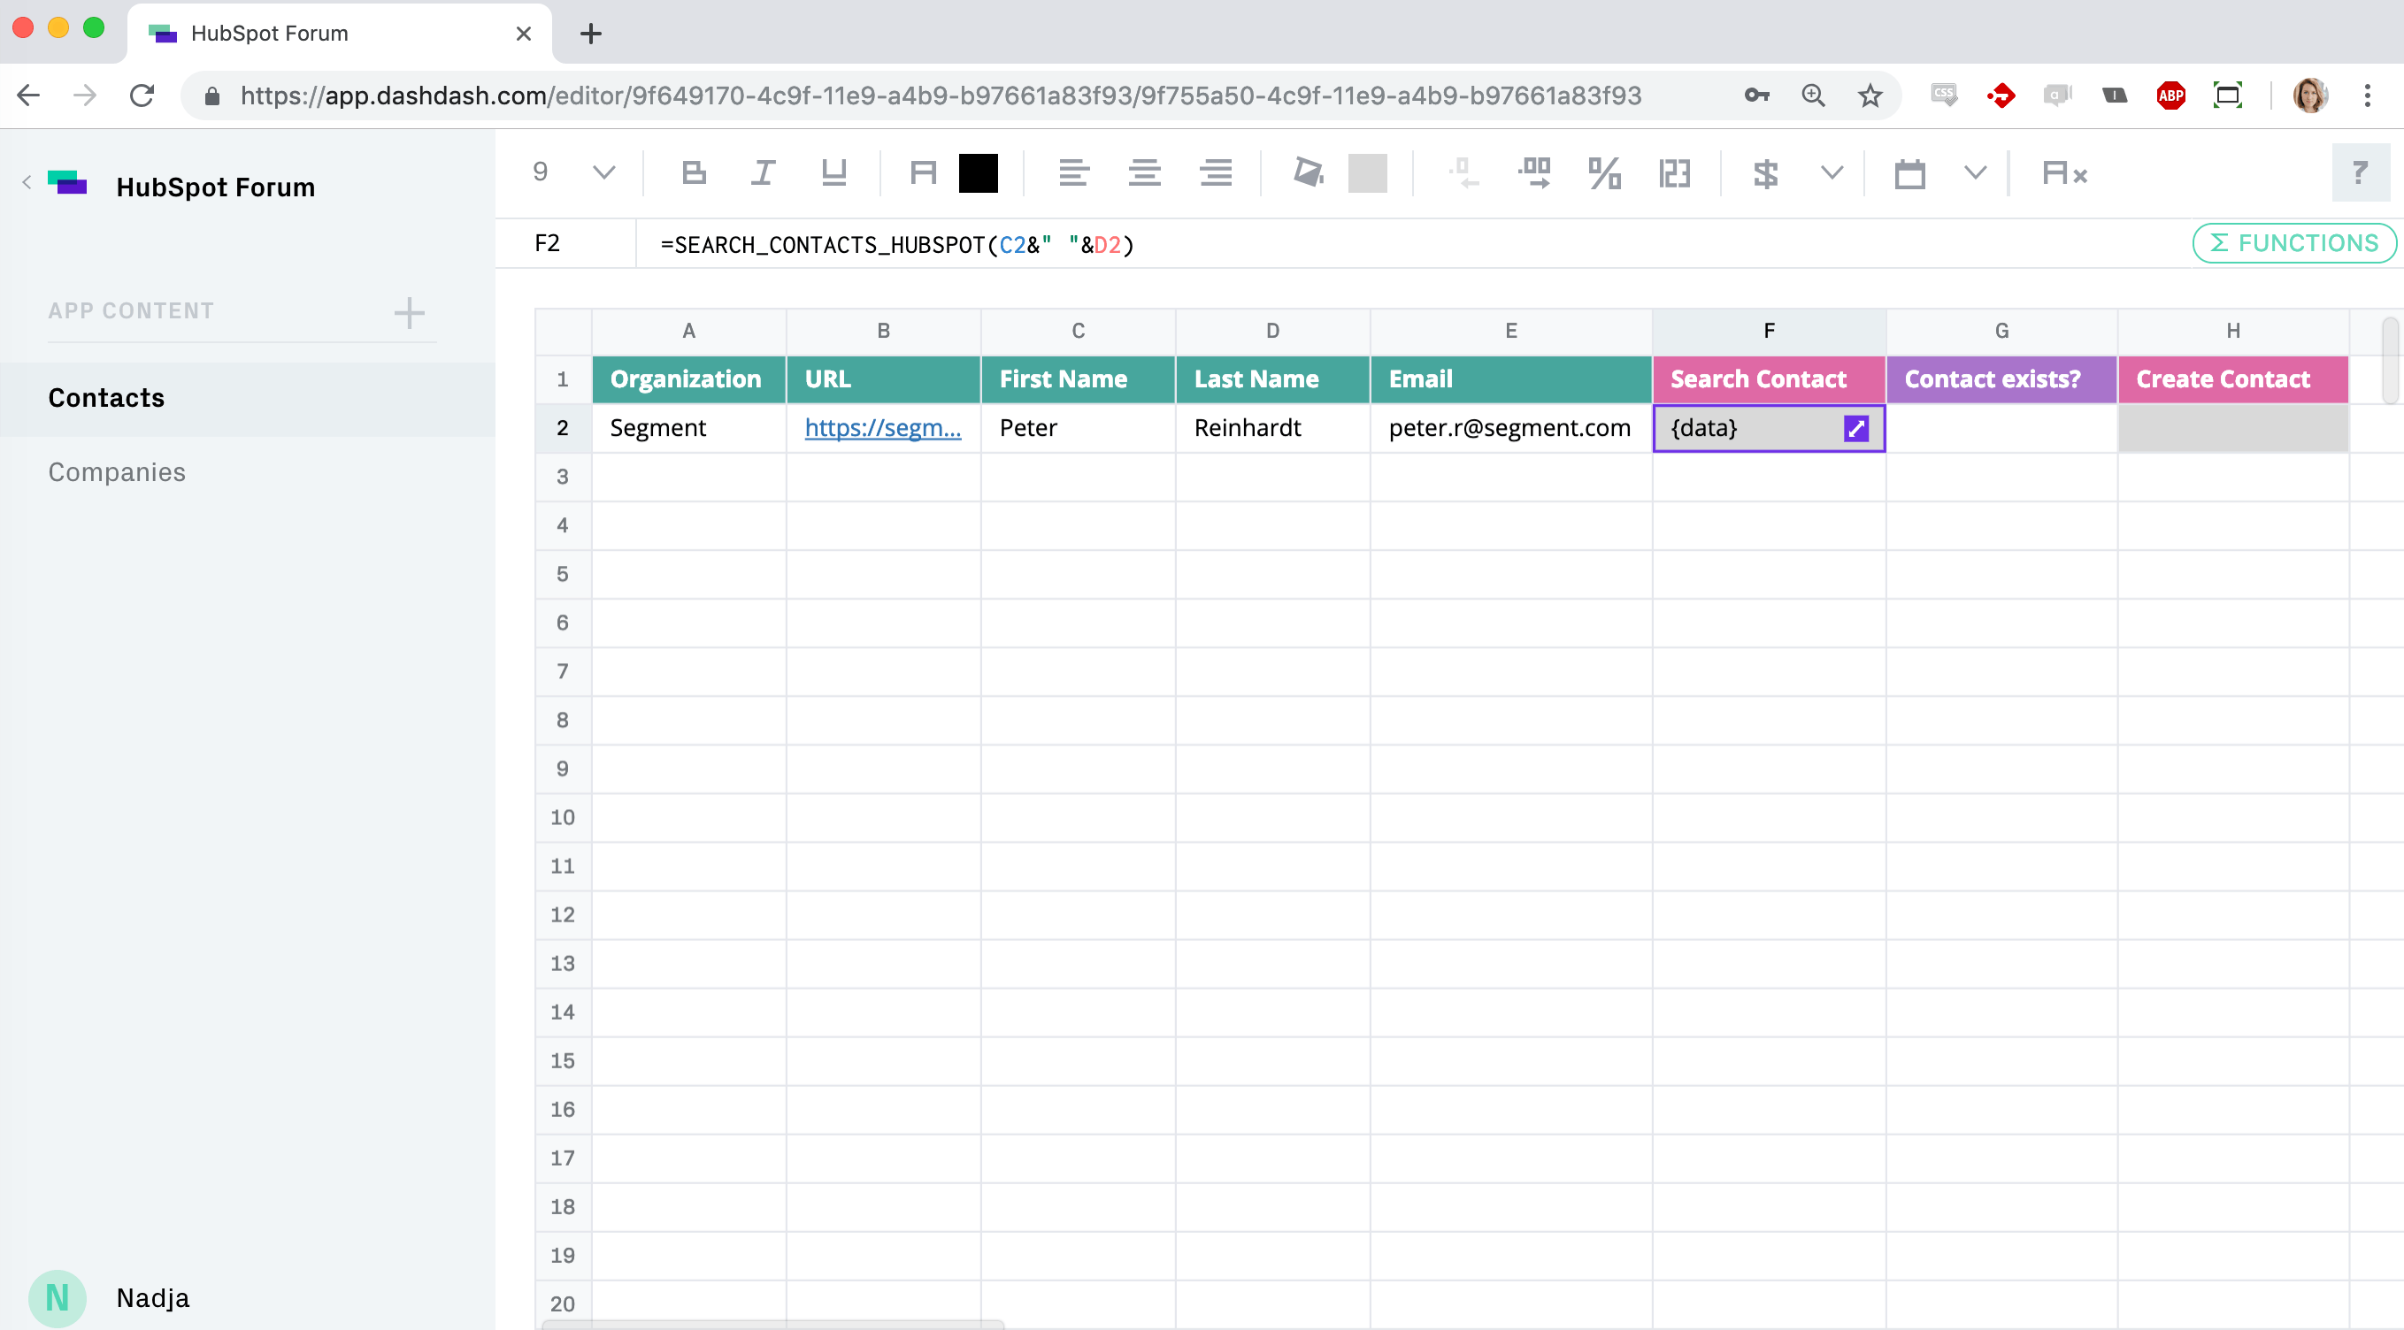Open the Chrome three-dot menu
This screenshot has width=2404, height=1330.
[2368, 96]
